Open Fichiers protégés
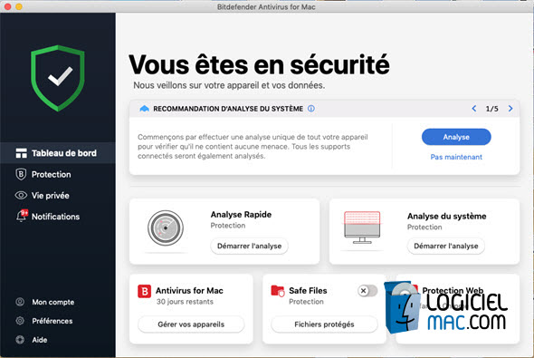The height and width of the screenshot is (358, 534). click(324, 324)
